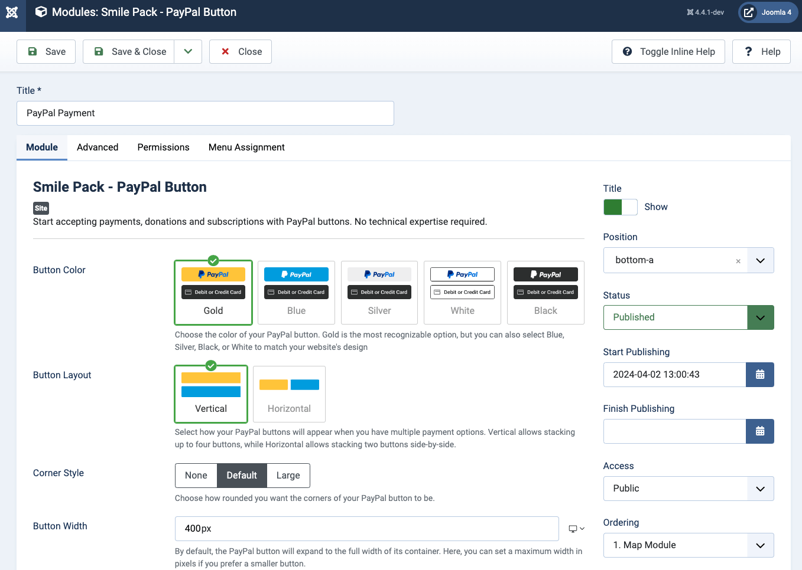
Task: Open the device selector next to Button Width
Action: pos(576,529)
